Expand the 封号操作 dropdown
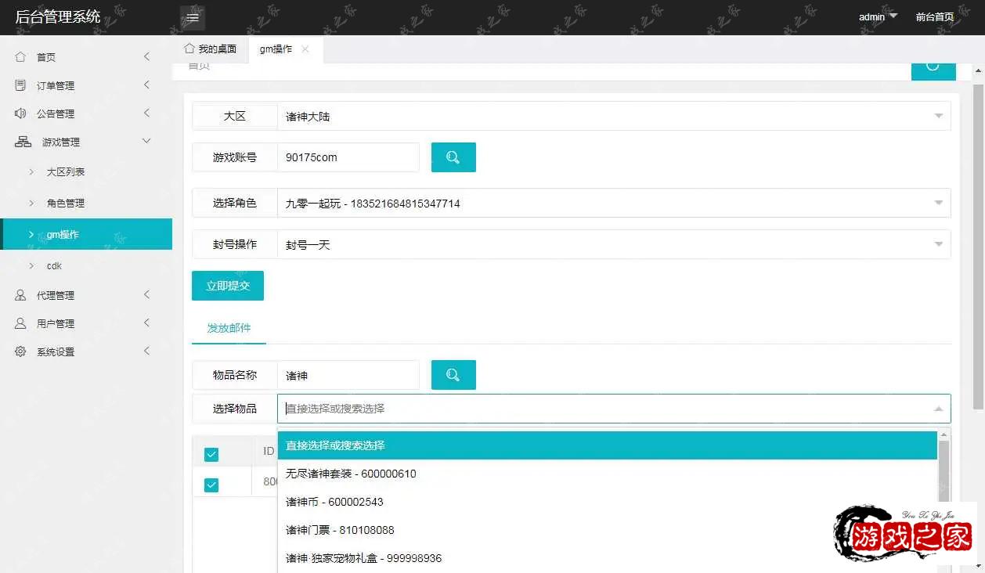The width and height of the screenshot is (985, 573). pos(614,244)
